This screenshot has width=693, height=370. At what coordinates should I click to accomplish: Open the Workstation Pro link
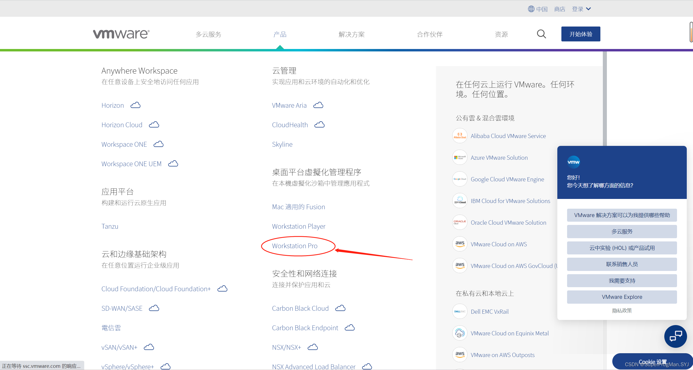click(295, 246)
